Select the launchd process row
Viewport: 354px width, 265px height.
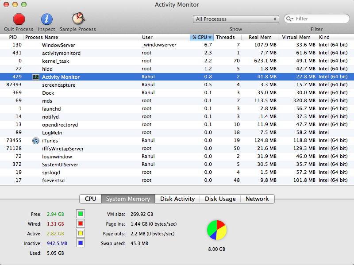click(x=177, y=108)
